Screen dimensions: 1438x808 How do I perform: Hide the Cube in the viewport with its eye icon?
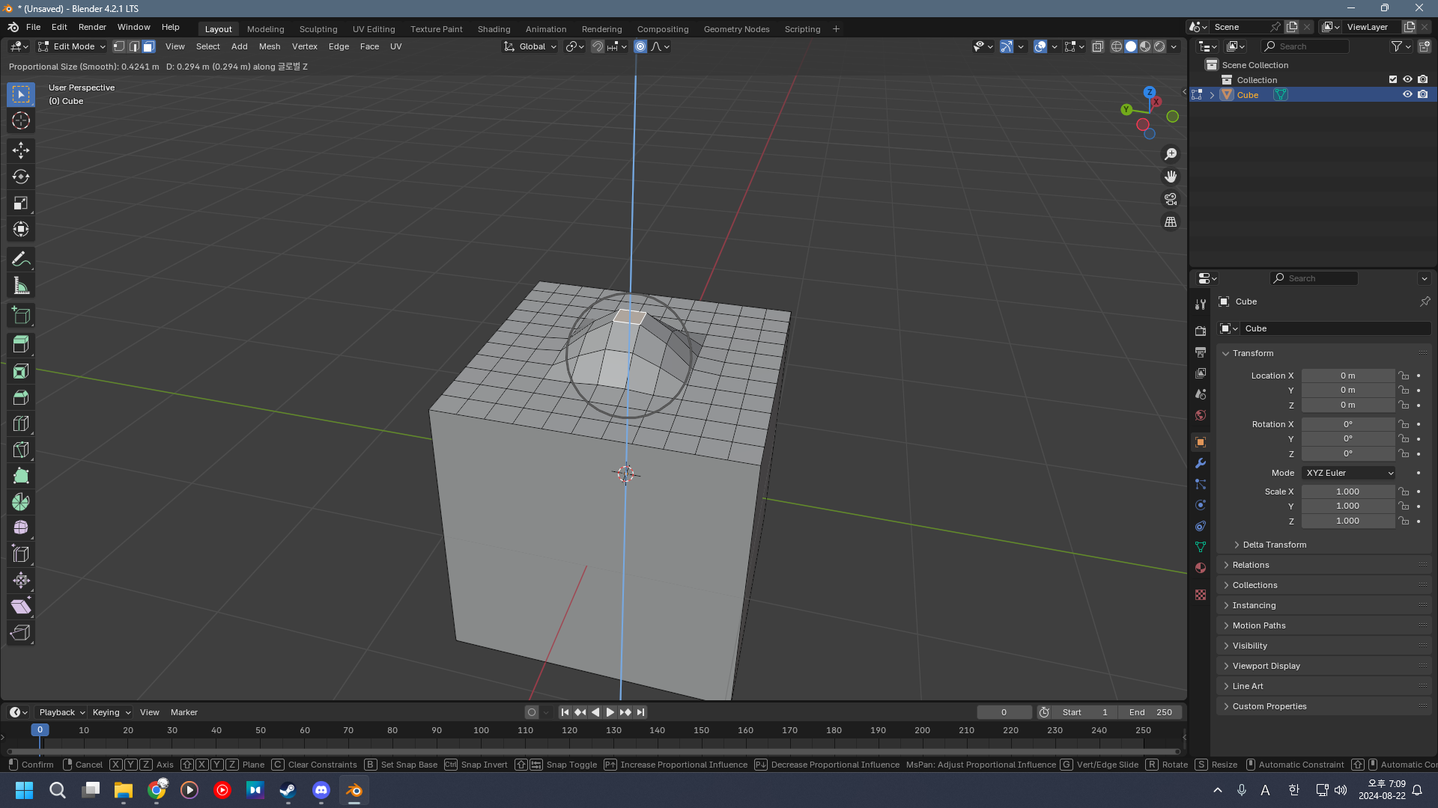[1407, 95]
